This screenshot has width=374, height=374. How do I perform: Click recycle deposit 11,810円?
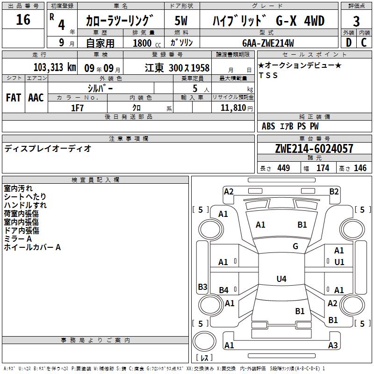[x=237, y=108]
